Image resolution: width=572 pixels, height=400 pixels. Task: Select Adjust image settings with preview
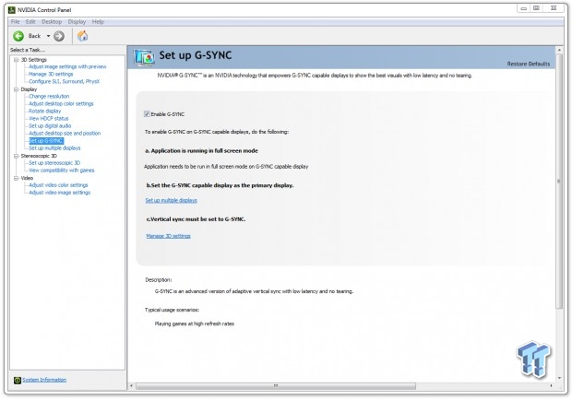click(67, 66)
